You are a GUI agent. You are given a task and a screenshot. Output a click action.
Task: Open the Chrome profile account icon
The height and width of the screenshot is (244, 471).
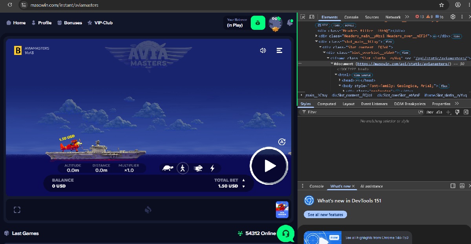pos(458,5)
